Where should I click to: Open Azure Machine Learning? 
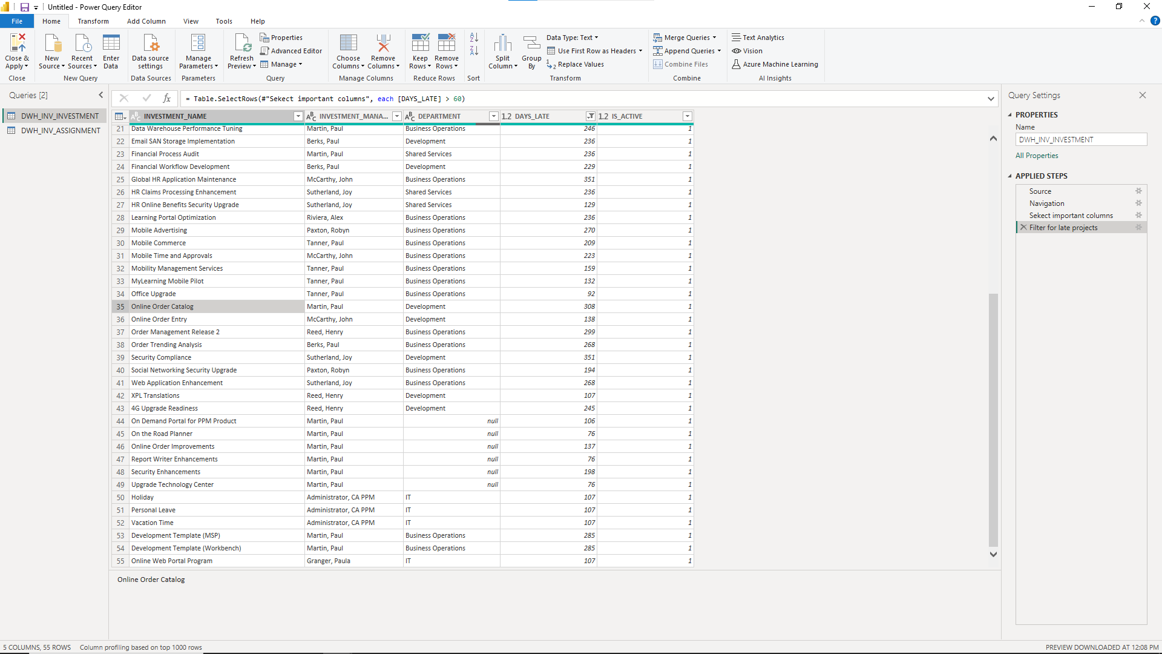click(775, 64)
